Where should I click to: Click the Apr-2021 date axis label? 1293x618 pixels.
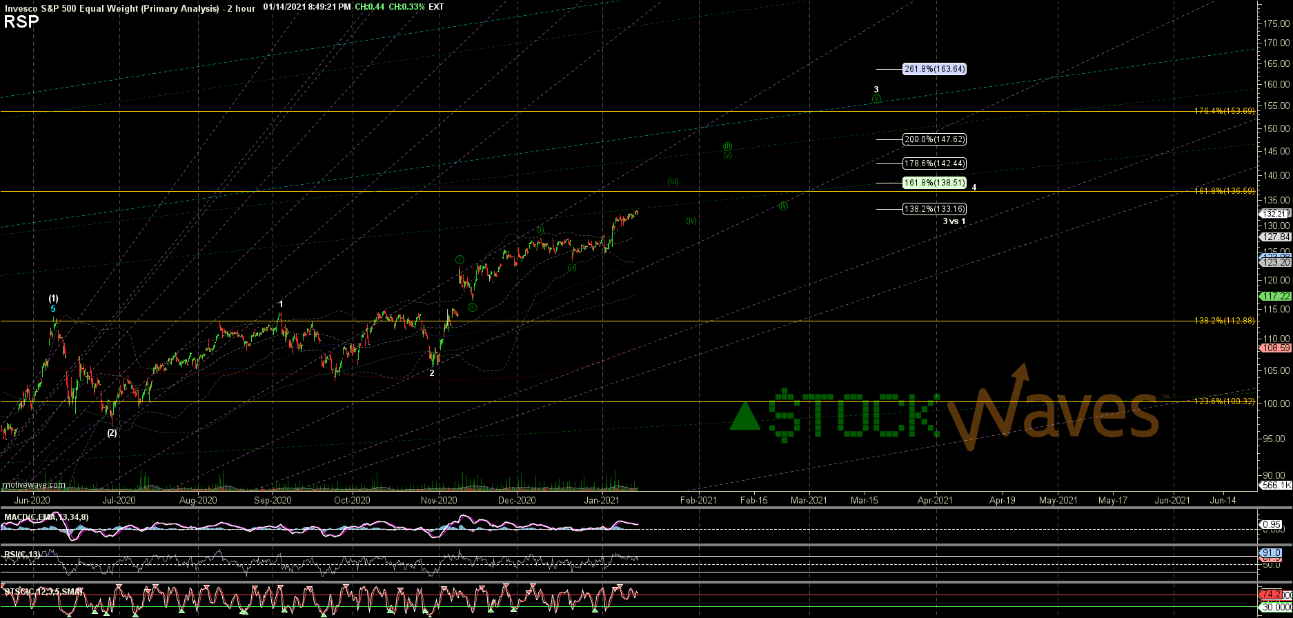pyautogui.click(x=935, y=500)
